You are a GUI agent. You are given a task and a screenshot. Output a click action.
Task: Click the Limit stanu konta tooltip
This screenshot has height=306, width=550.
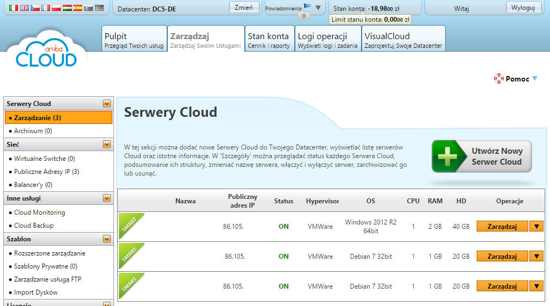[x=370, y=20]
